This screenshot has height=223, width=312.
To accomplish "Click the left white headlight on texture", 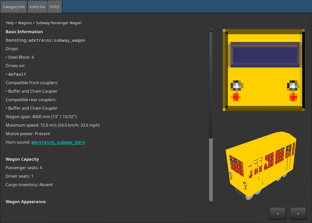I will pyautogui.click(x=236, y=85).
